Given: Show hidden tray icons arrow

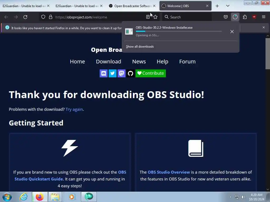Looking at the screenshot, I should (x=230, y=197).
